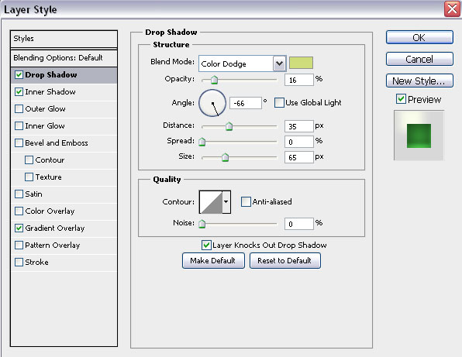
Task: Uncheck Layer Knocks Out Drop Shadow
Action: (206, 245)
